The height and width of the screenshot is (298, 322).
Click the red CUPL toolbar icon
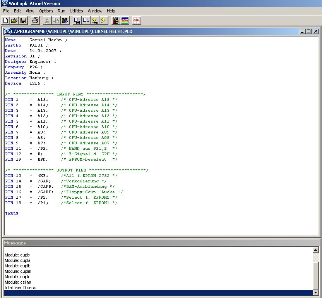pyautogui.click(x=137, y=20)
